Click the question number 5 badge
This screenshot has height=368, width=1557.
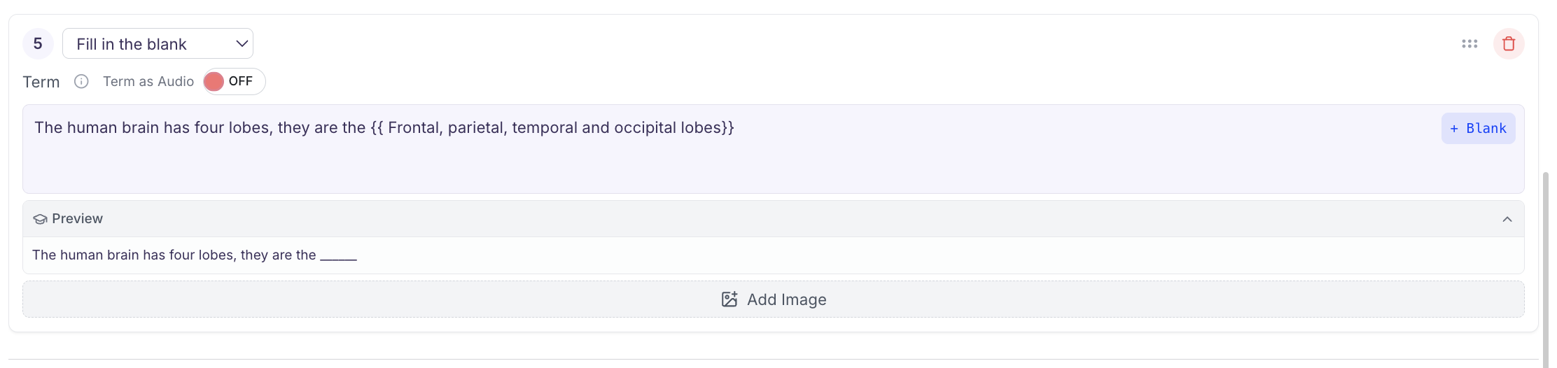(38, 44)
